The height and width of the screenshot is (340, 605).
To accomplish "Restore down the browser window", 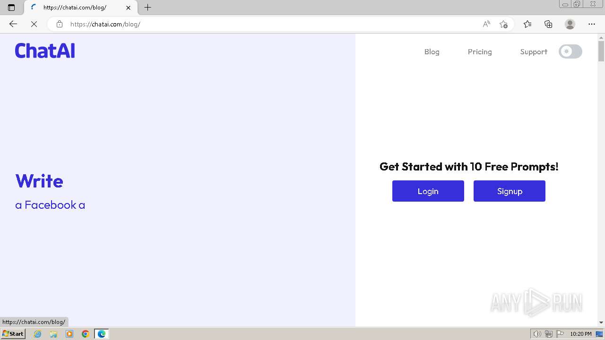I will 577,4.
